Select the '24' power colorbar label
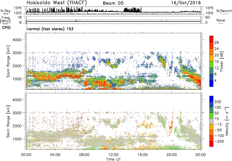Image resolution: width=232 pixels, height=161 pixels. click(x=216, y=49)
